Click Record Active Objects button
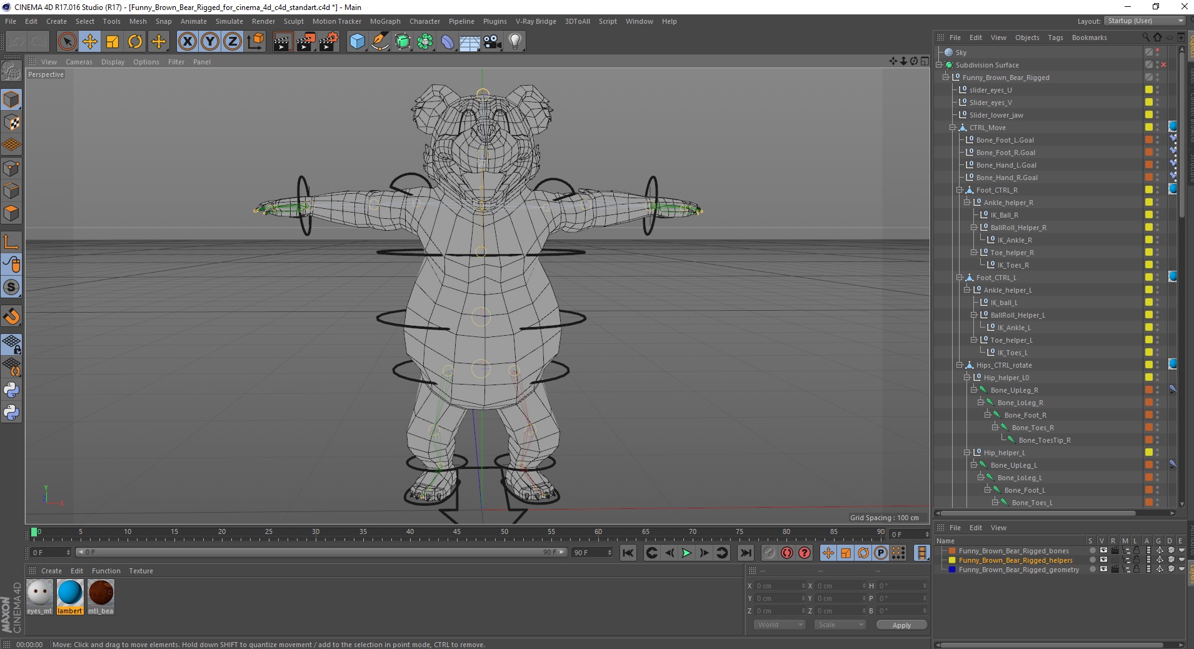The image size is (1194, 649). point(770,553)
